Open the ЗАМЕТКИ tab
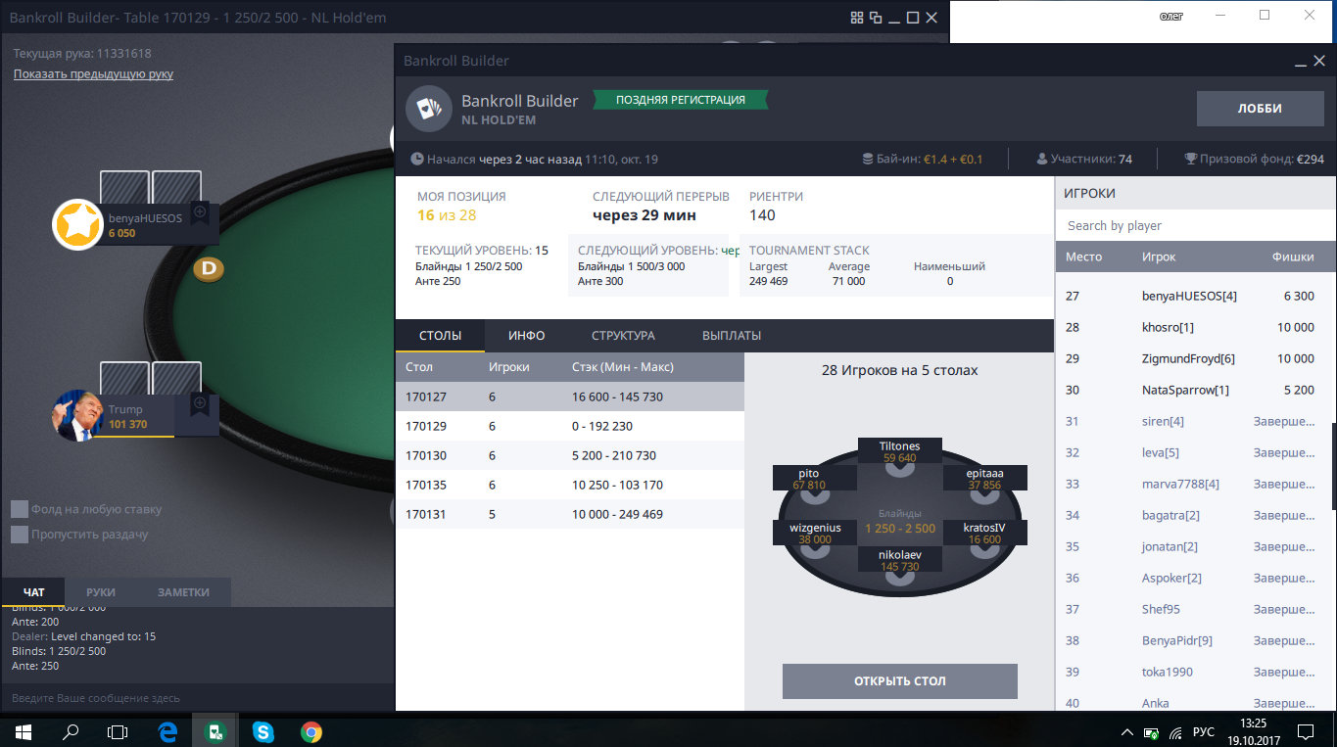This screenshot has width=1337, height=747. point(184,592)
